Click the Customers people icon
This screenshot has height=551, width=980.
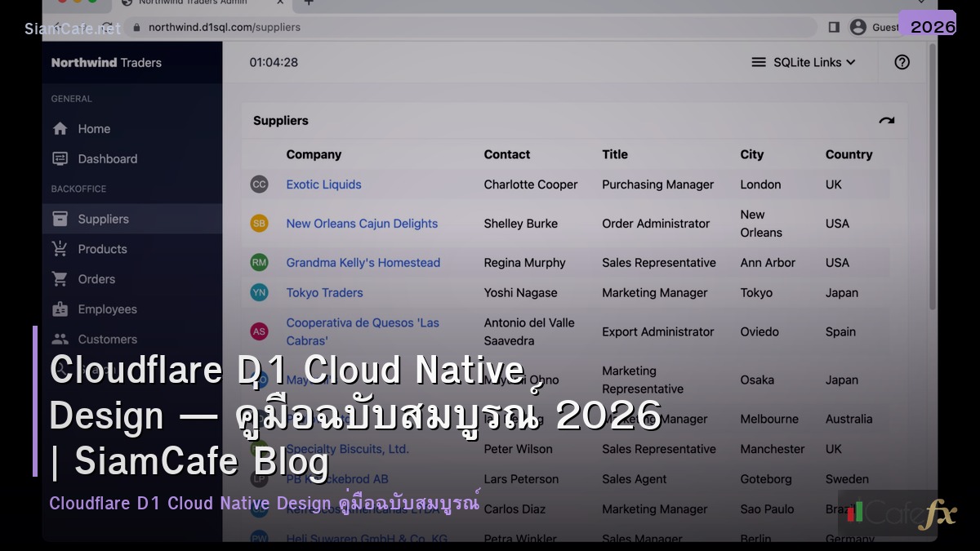click(61, 339)
